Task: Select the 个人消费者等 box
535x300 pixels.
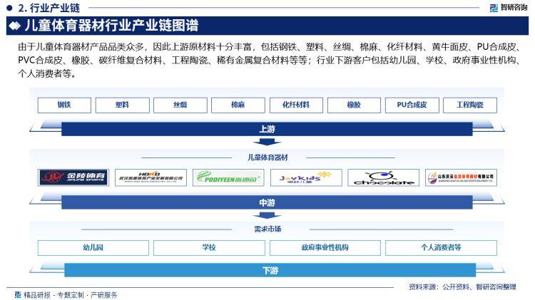Action: pos(441,247)
